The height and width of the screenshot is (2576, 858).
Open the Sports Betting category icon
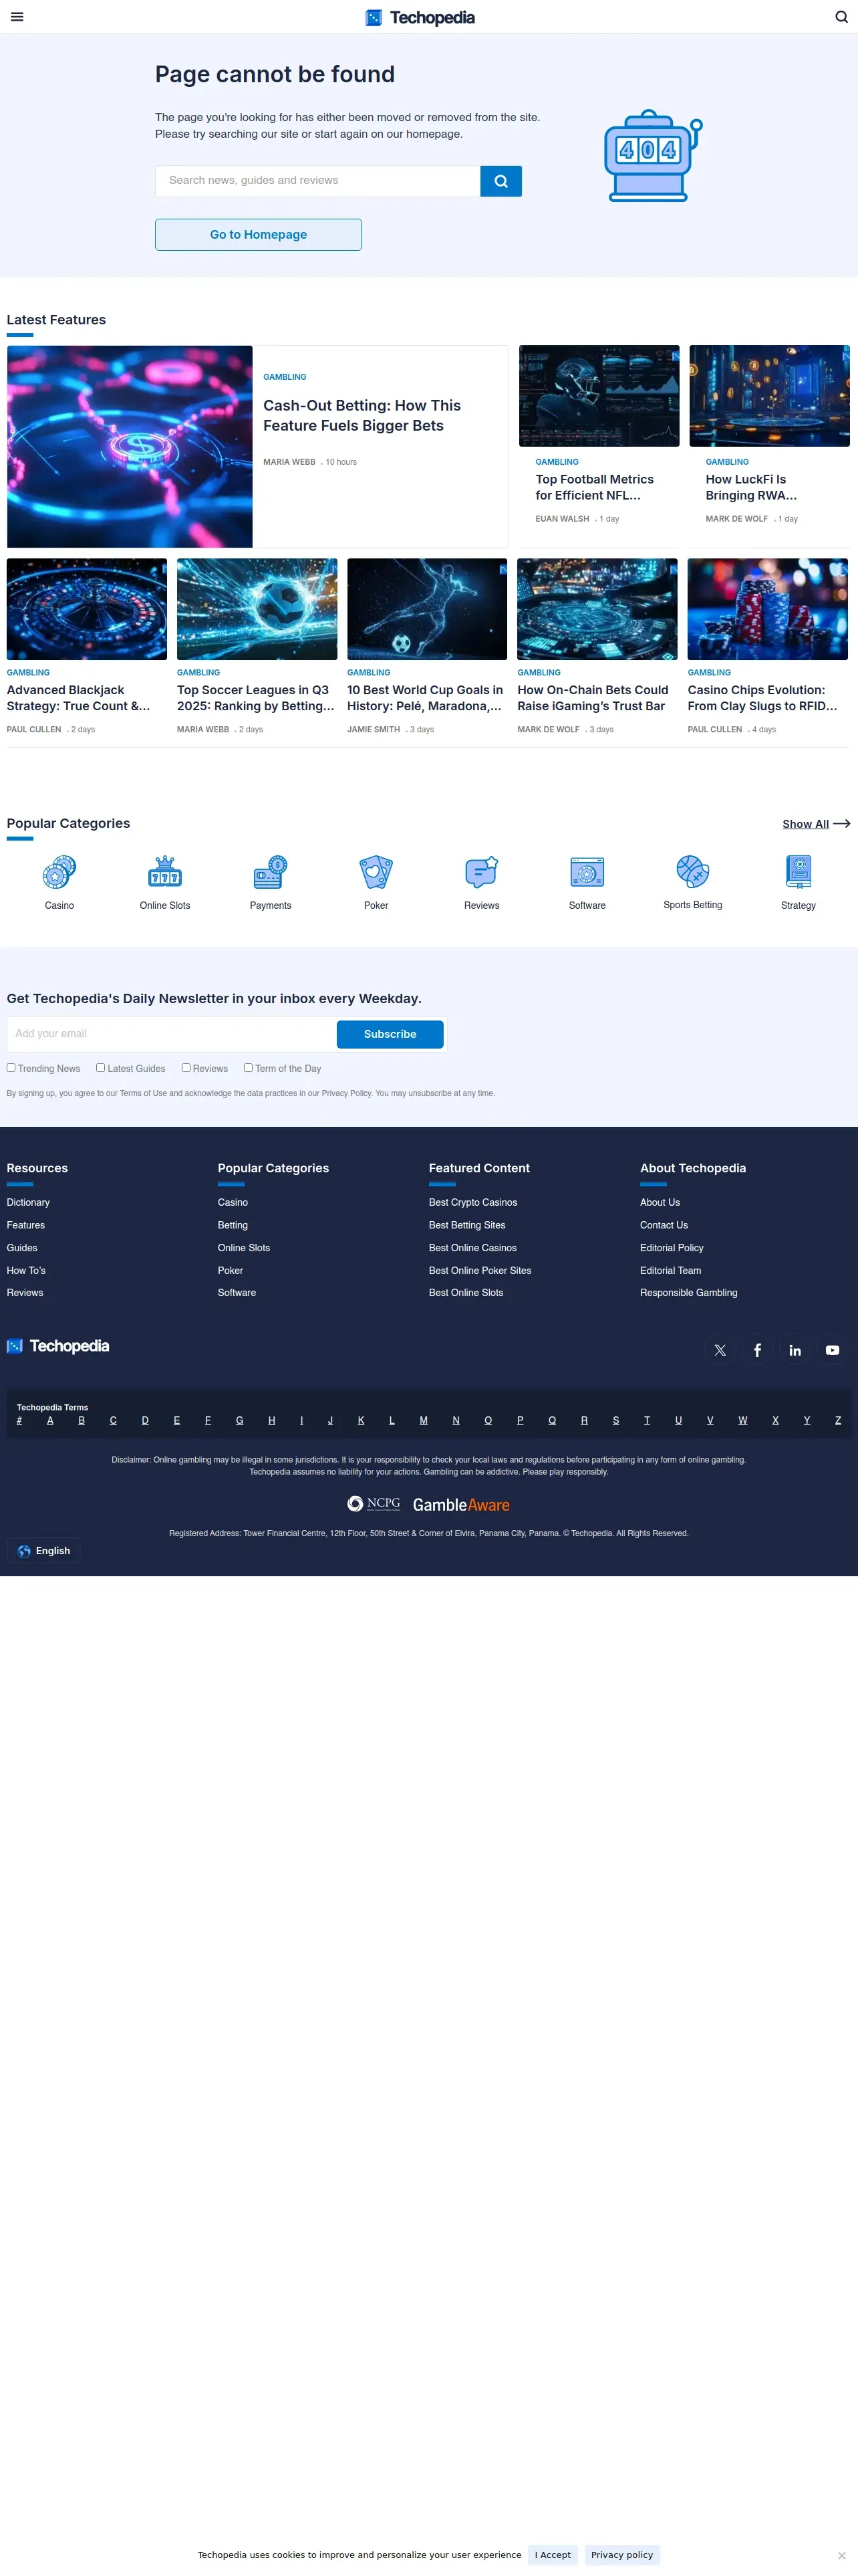coord(693,872)
